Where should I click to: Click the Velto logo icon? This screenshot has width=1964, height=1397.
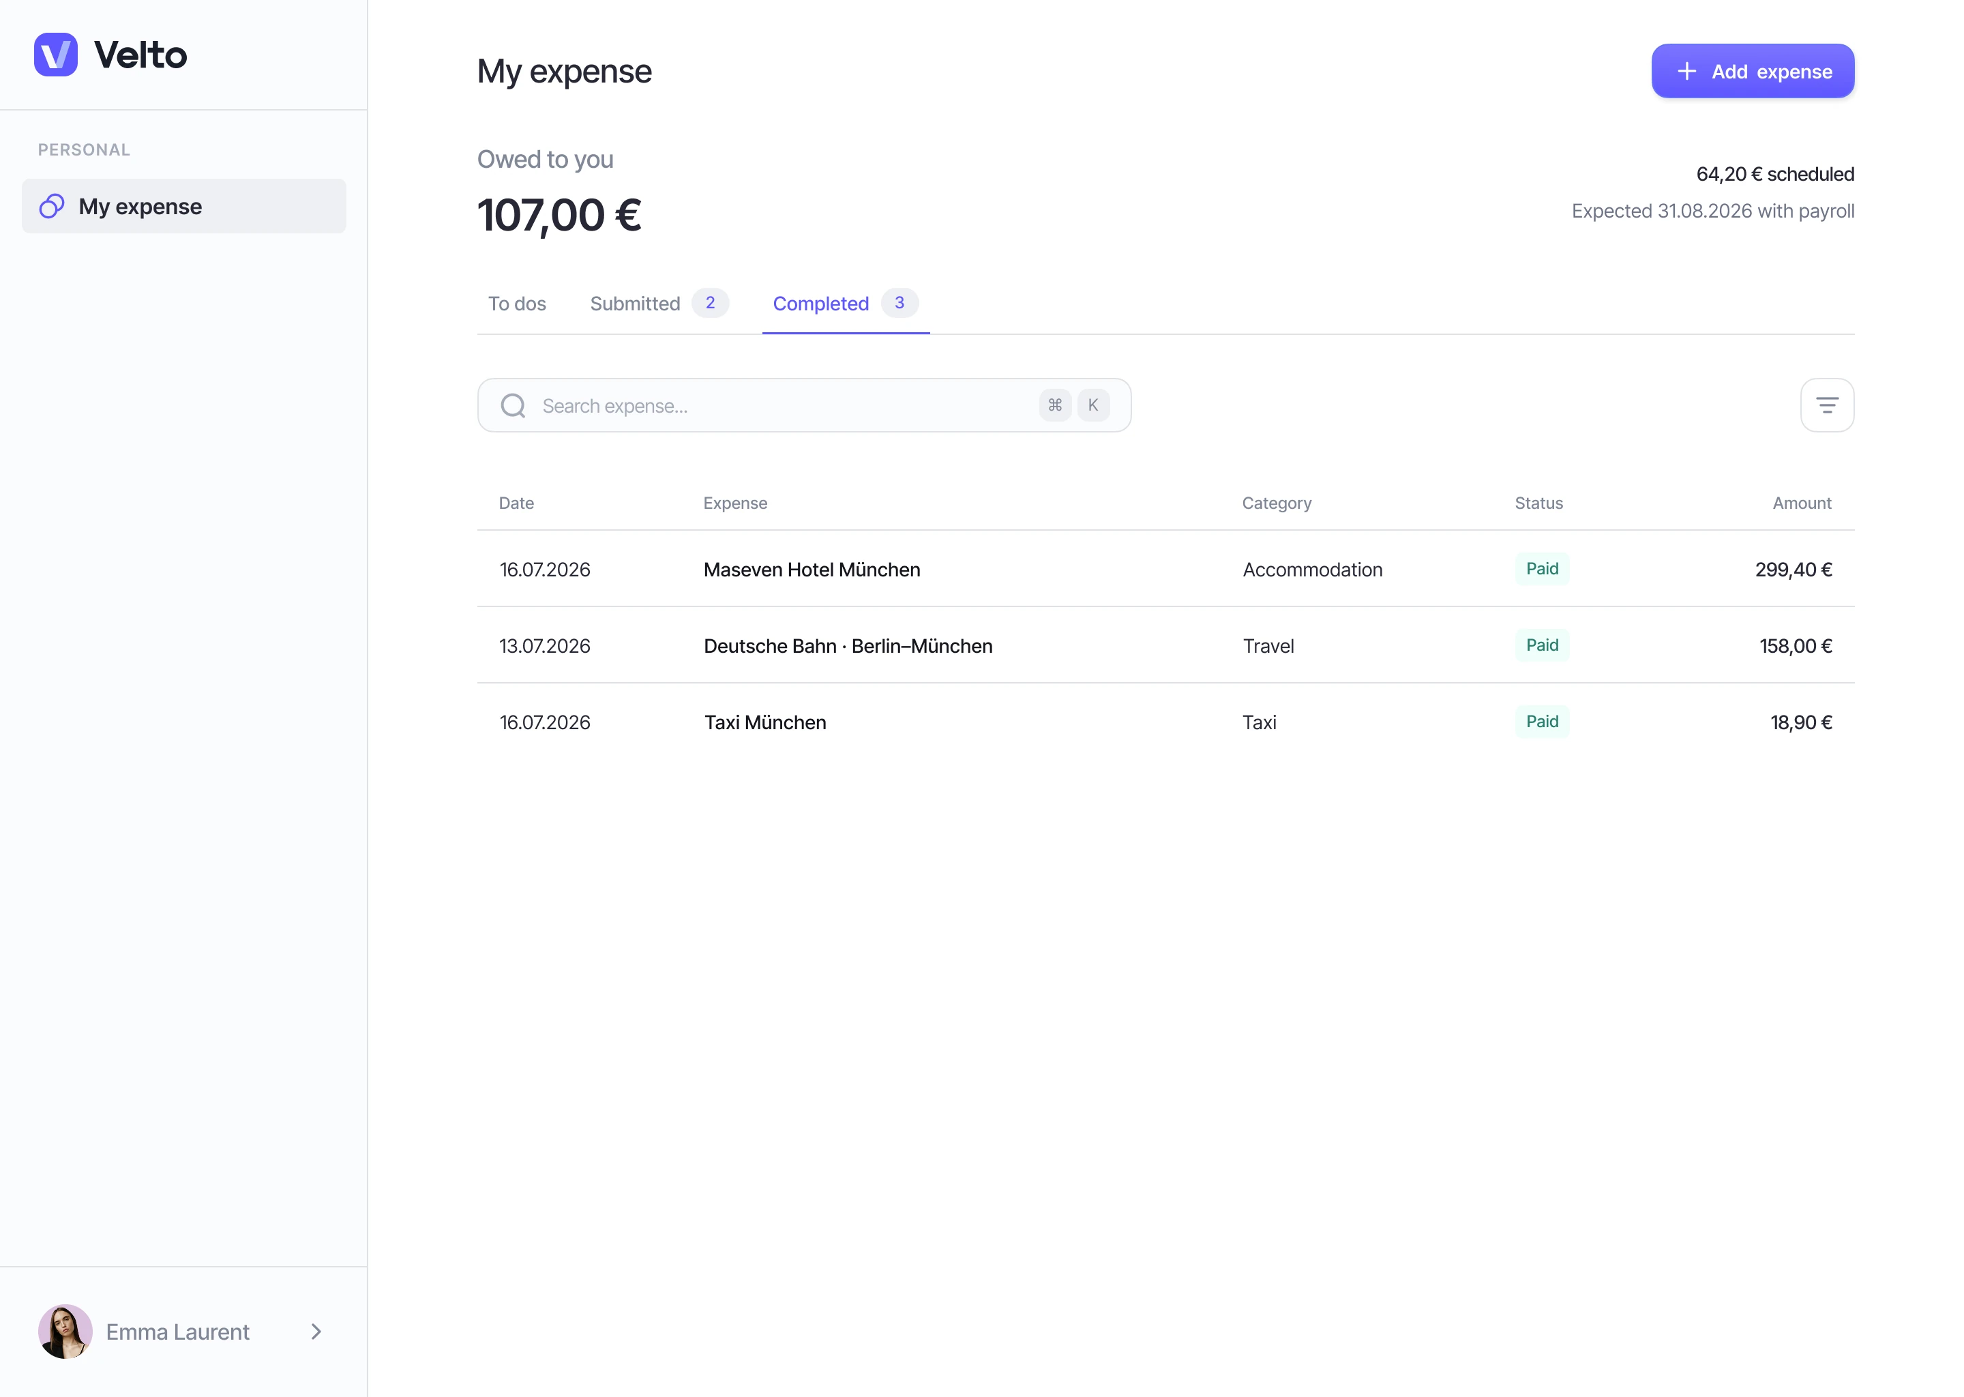click(56, 54)
